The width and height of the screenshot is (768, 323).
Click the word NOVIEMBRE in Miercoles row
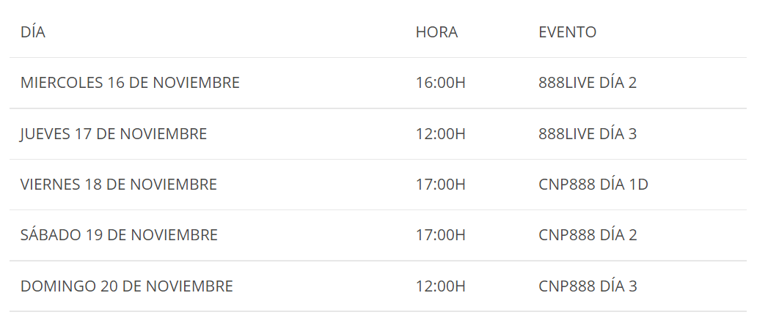pos(197,83)
